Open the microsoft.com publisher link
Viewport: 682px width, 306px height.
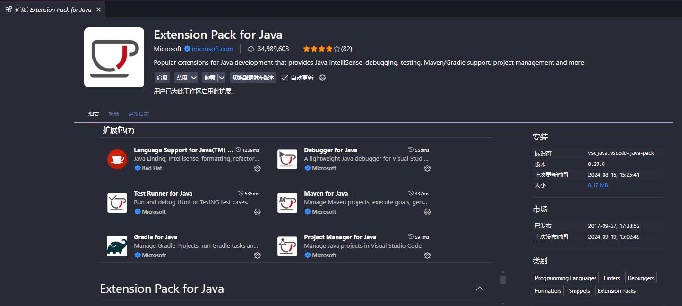(x=212, y=49)
